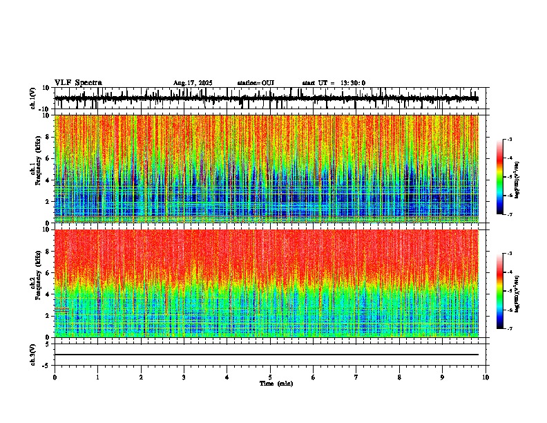Viewport: 547px width, 423px height.
Task: Click the time axis tick label "5"
Action: click(270, 377)
